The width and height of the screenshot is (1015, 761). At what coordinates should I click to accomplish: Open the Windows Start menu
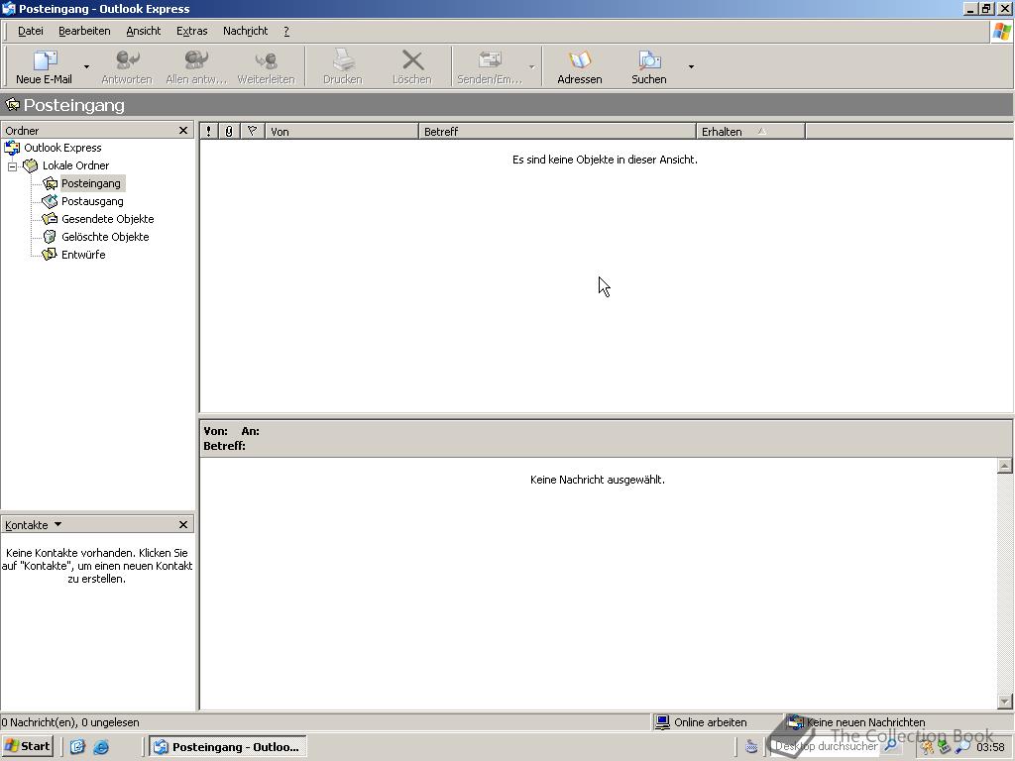click(x=27, y=746)
